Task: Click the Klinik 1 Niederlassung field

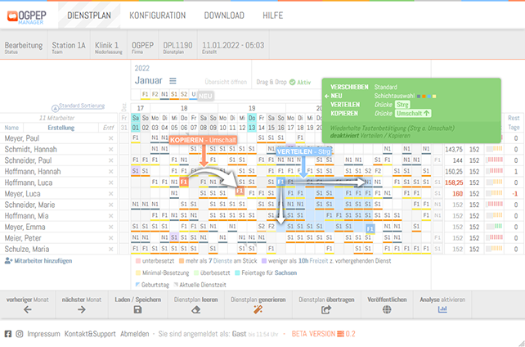Action: tap(108, 47)
